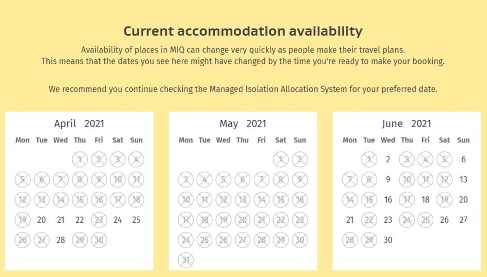Select June 2 available date
This screenshot has width=487, height=277.
(x=388, y=160)
